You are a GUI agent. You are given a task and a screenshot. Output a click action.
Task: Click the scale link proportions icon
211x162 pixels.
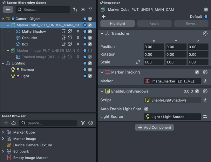point(138,62)
